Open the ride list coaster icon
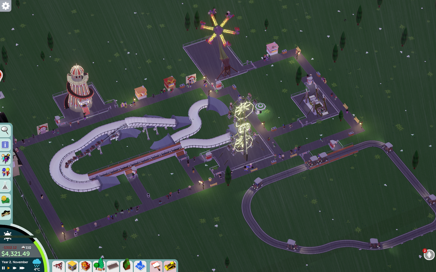This screenshot has height=272, width=436. [5, 214]
